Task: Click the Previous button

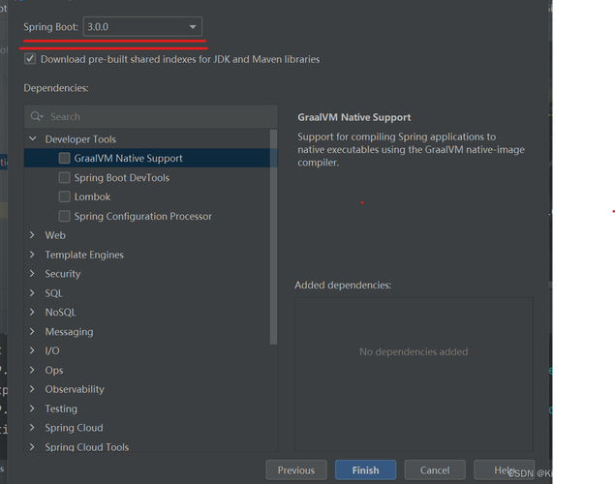Action: pyautogui.click(x=295, y=470)
